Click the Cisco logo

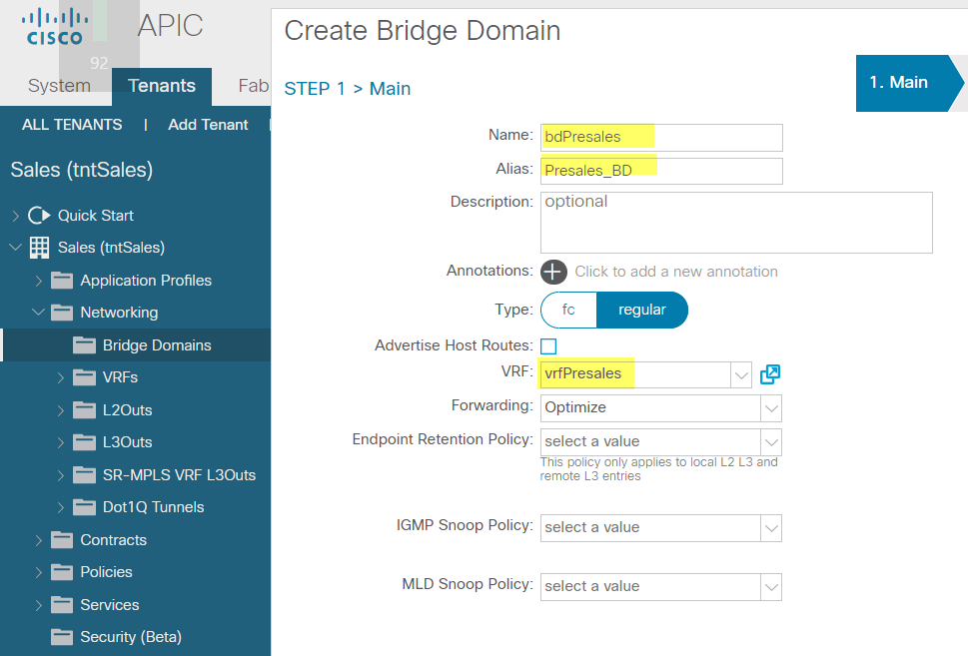54,27
